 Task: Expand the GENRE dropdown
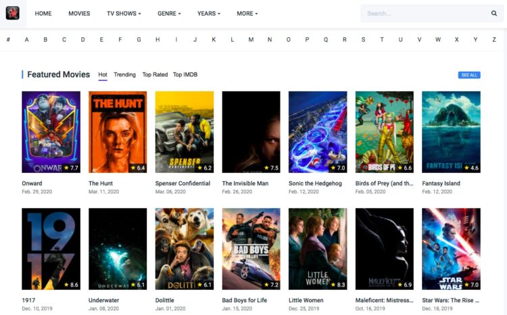coord(169,14)
